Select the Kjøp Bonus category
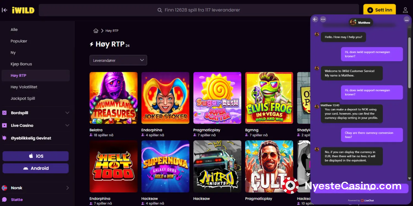This screenshot has height=206, width=413. pos(21,64)
